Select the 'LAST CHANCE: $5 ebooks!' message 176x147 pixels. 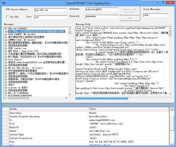[x=22, y=34]
